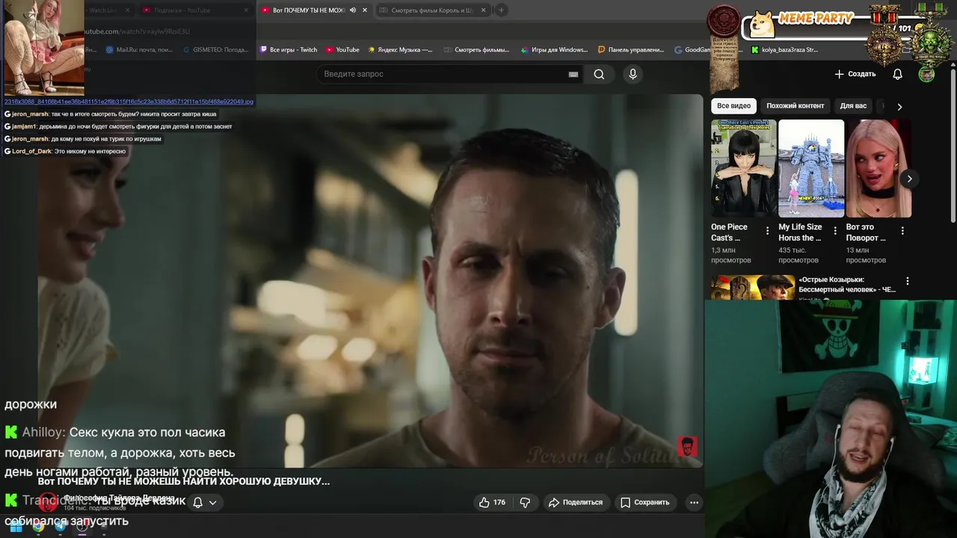The width and height of the screenshot is (957, 538).
Task: Open Смотреть фильмы bookmark
Action: (x=476, y=50)
